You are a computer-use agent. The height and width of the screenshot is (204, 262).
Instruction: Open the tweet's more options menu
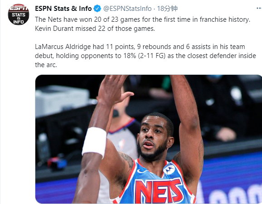(x=259, y=8)
